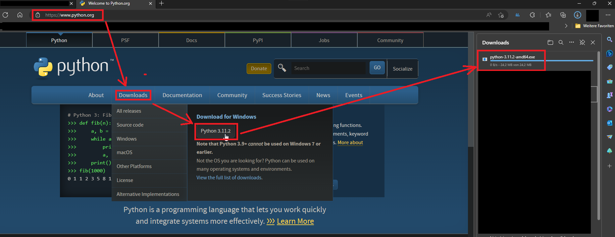The height and width of the screenshot is (237, 615).
Task: Open the Downloads navigation menu
Action: 133,95
